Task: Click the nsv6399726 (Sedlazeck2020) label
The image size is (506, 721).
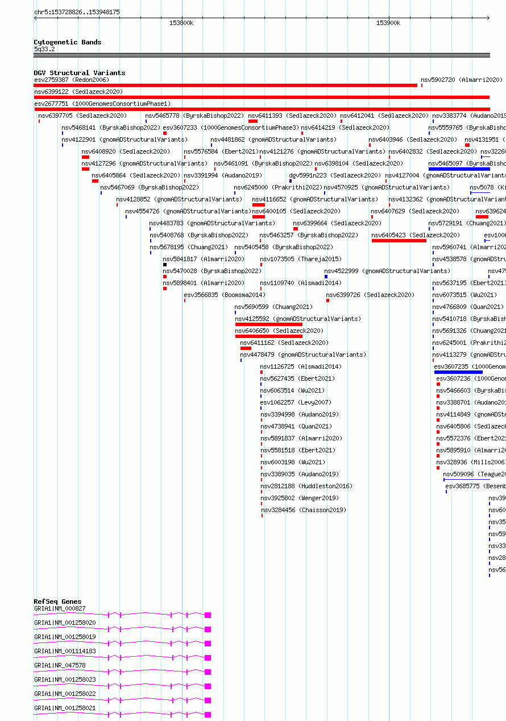Action: pos(371,295)
